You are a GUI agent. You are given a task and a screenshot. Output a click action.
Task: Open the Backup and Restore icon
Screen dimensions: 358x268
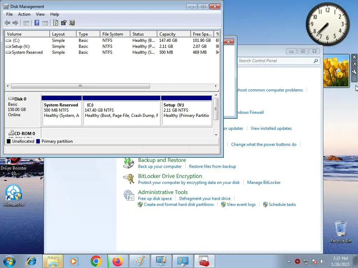129,163
